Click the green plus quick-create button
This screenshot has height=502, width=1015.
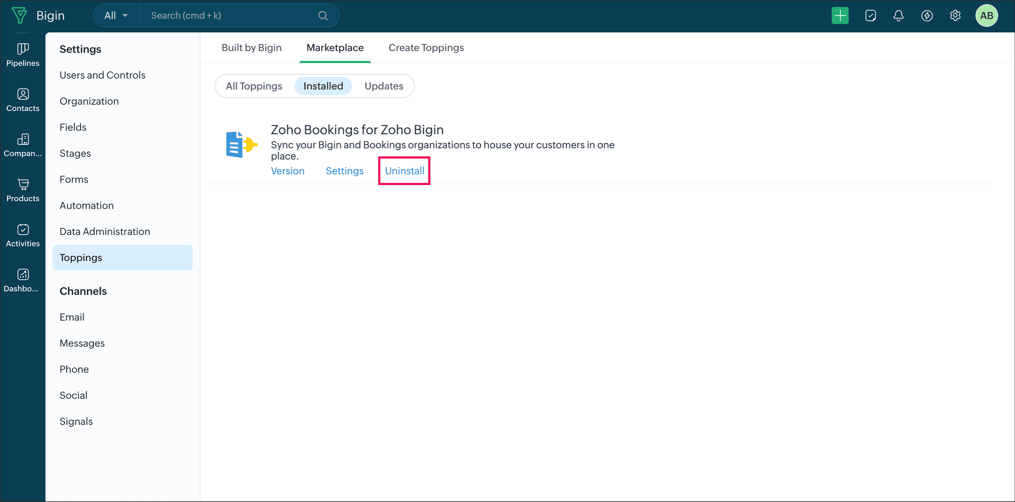point(840,16)
